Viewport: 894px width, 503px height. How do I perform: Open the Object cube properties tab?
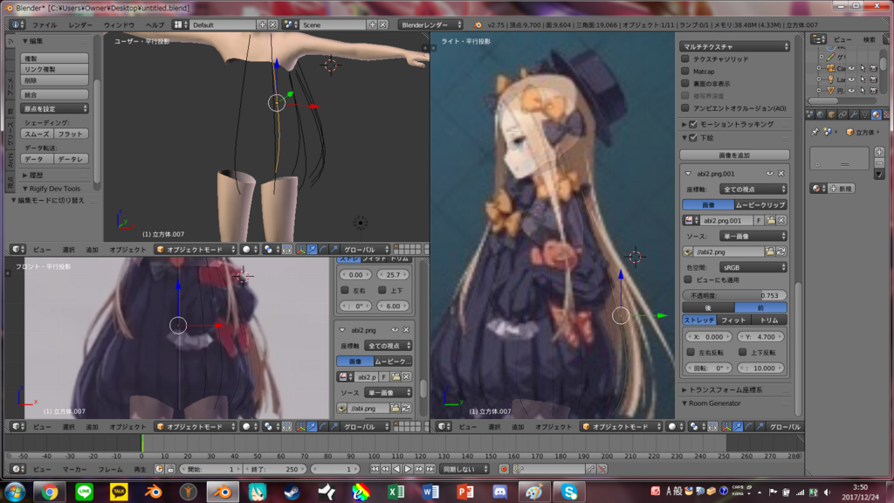831,114
